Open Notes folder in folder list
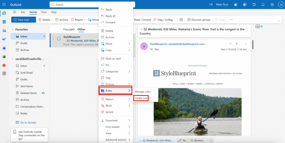The image size is (285, 143). (x=28, y=113)
